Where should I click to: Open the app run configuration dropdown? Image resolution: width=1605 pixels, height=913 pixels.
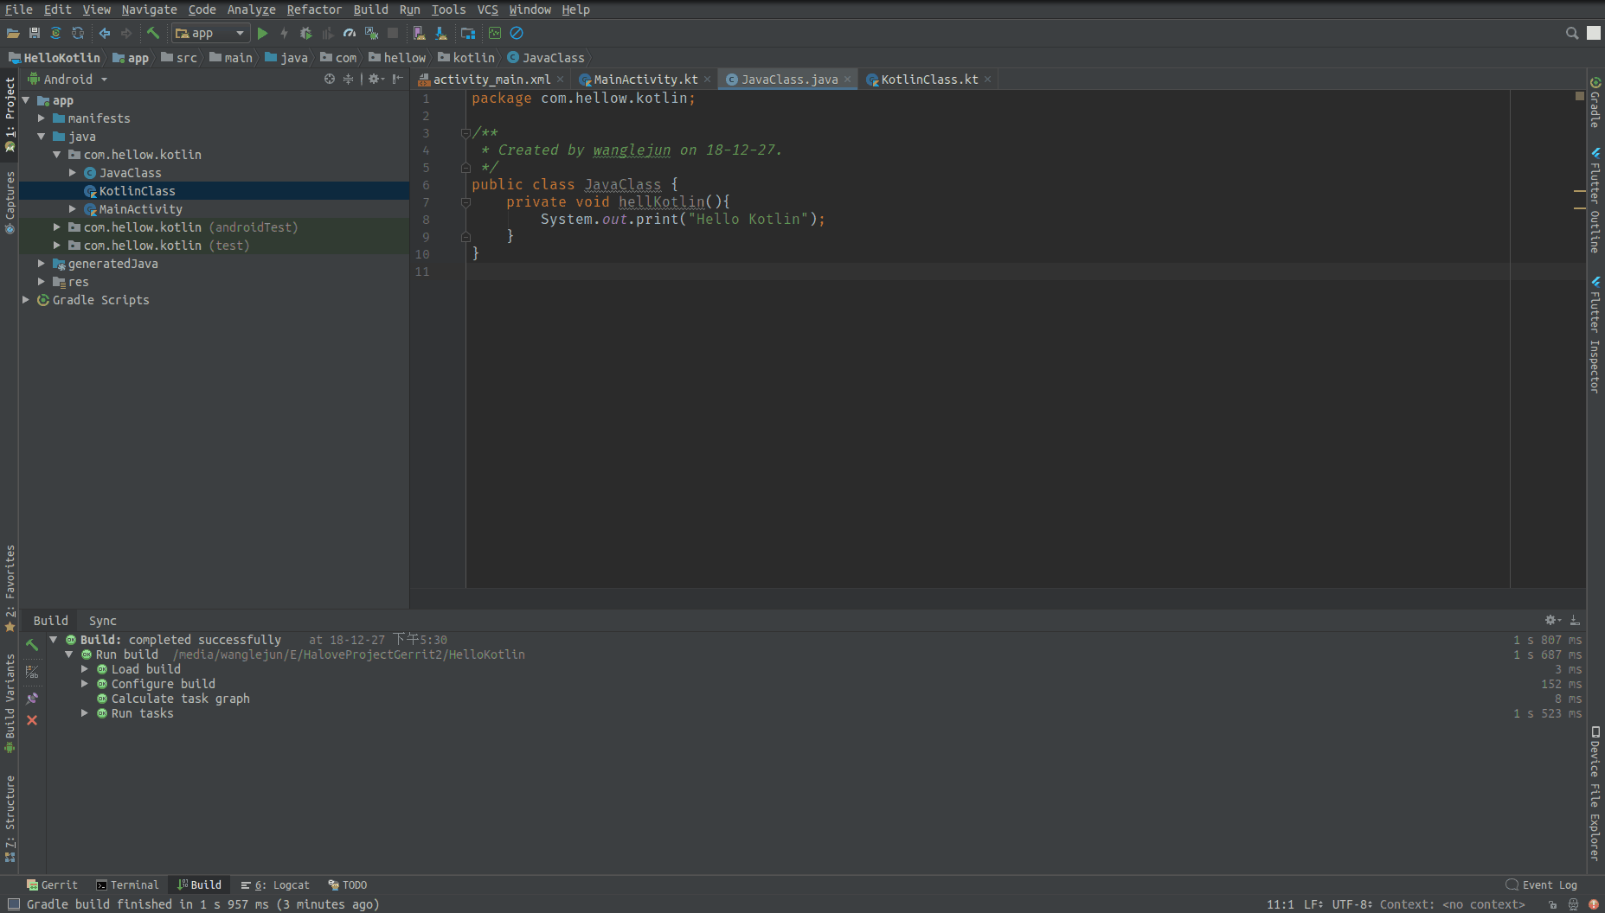pyautogui.click(x=211, y=33)
